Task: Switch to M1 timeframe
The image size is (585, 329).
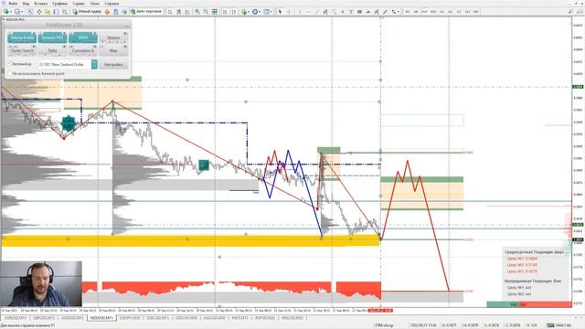Action: [x=408, y=12]
